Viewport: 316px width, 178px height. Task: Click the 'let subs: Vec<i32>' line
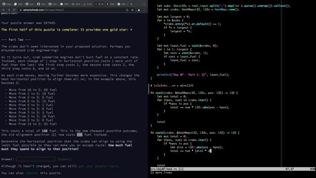pyautogui.click(x=224, y=6)
